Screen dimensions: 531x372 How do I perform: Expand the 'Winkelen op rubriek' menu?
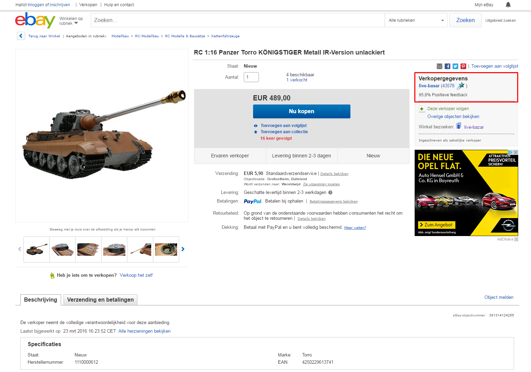tap(71, 21)
